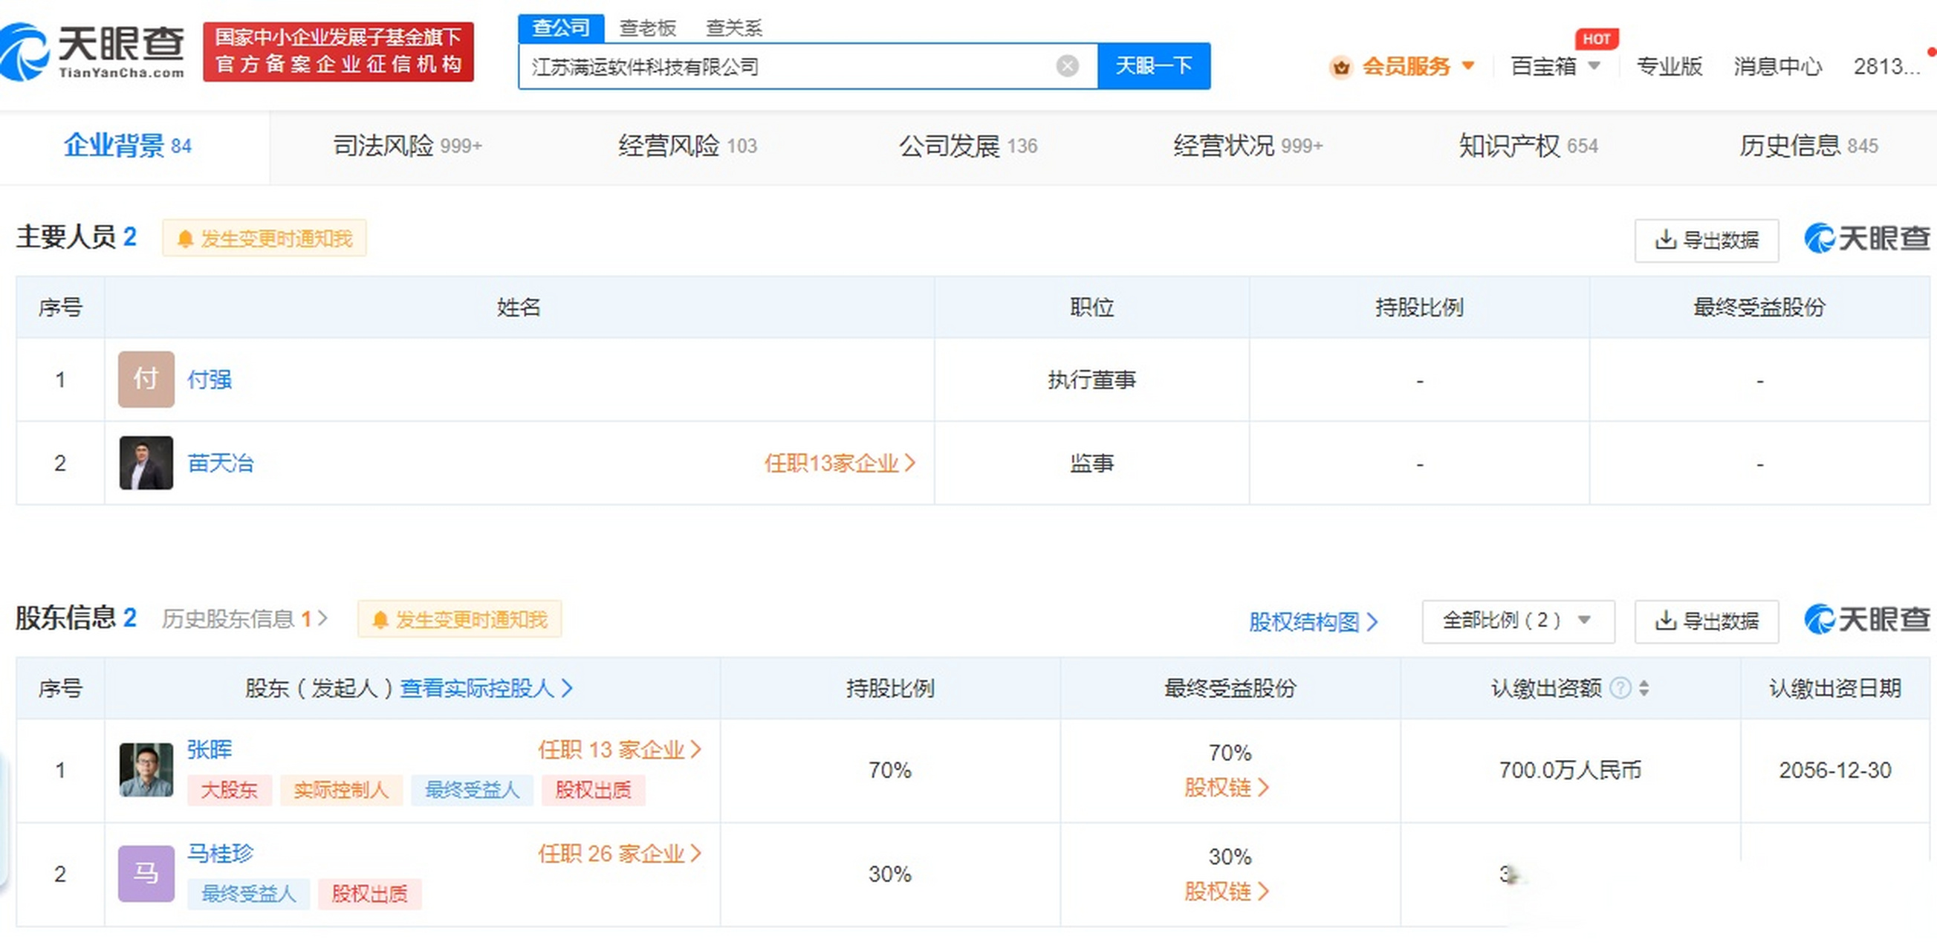The height and width of the screenshot is (951, 1937).
Task: Click bell icon to monitor 股东信息 changes
Action: pos(382,620)
